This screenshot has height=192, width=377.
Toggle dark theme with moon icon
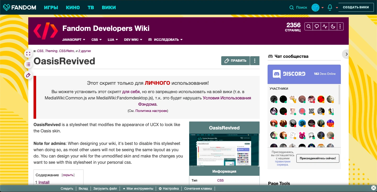pyautogui.click(x=333, y=26)
